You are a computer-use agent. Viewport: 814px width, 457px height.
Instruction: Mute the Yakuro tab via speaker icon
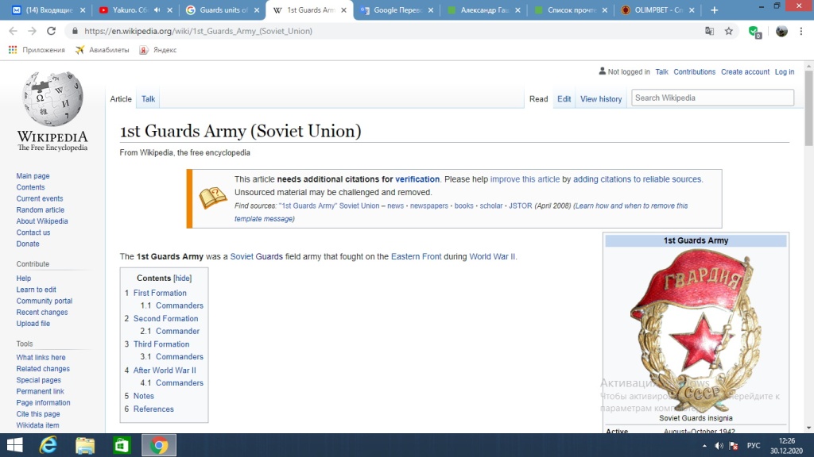(157, 10)
